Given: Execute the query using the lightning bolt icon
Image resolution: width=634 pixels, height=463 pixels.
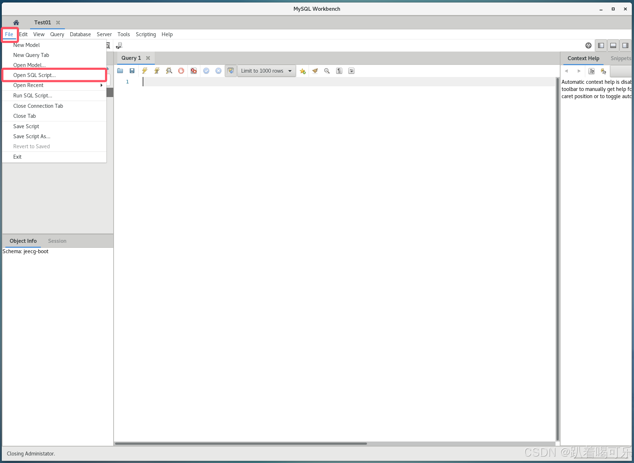Looking at the screenshot, I should click(x=145, y=71).
